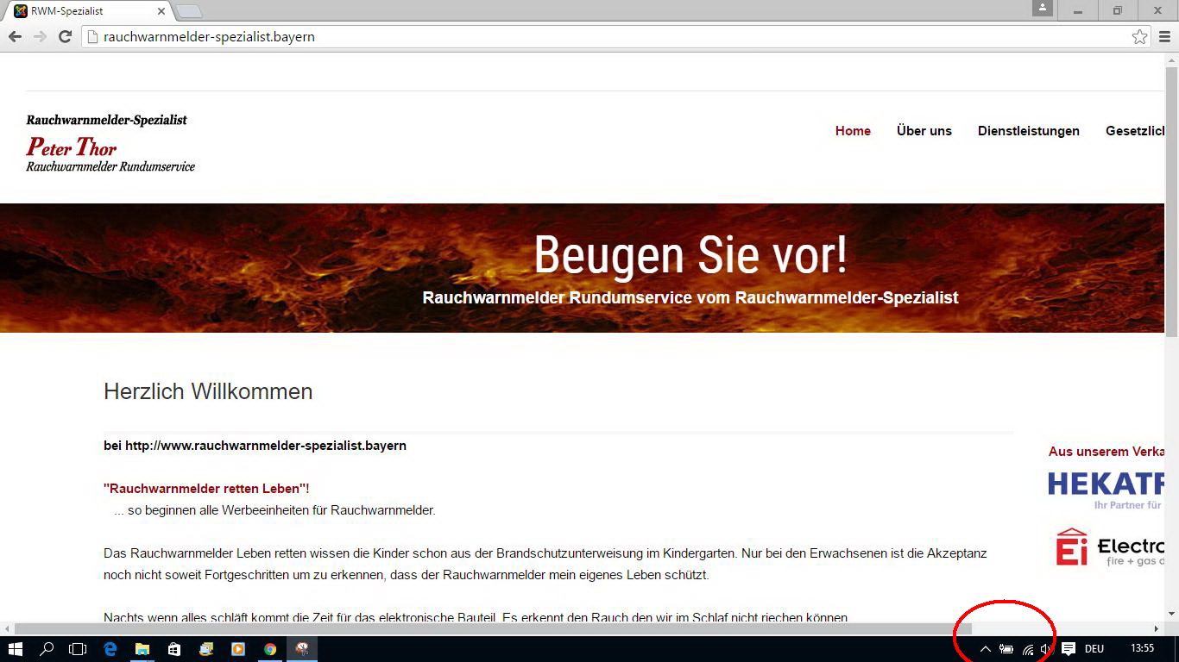This screenshot has height=662, width=1179.
Task: Open the Action Center notification icon
Action: (1068, 649)
